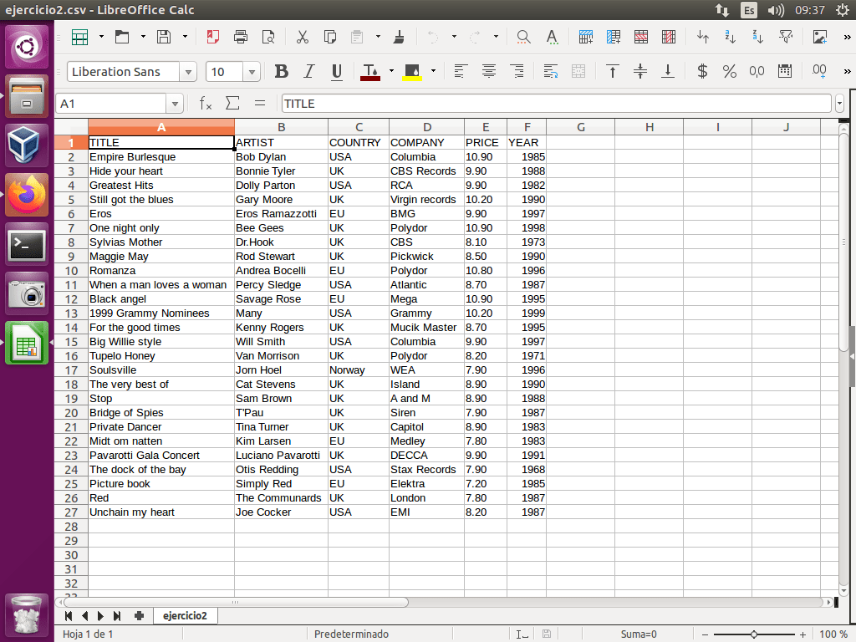Open the Function Wizard icon
The image size is (856, 642).
coord(206,104)
